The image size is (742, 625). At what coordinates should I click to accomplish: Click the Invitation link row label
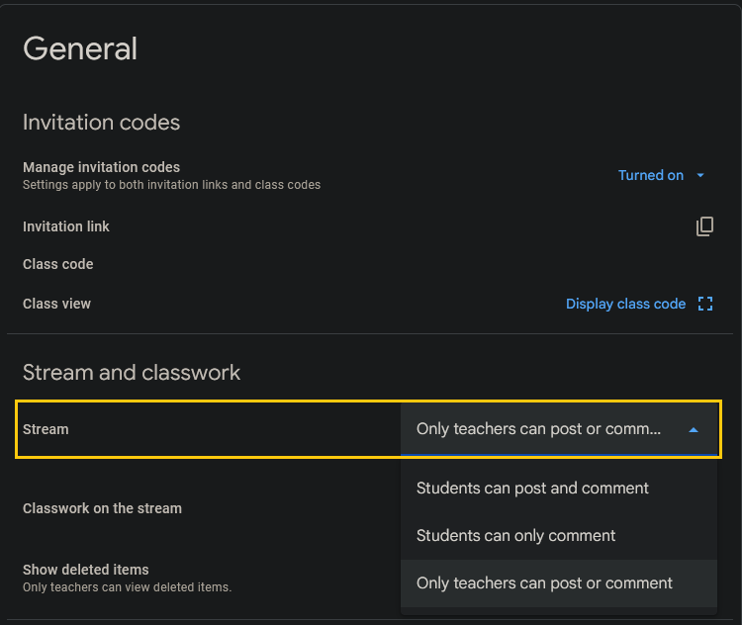pos(66,226)
